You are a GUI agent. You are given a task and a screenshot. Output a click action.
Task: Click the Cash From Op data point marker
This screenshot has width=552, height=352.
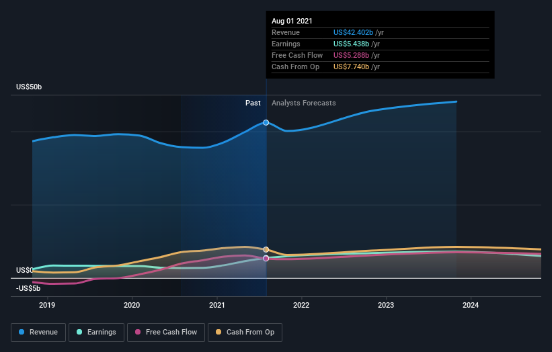pyautogui.click(x=266, y=250)
